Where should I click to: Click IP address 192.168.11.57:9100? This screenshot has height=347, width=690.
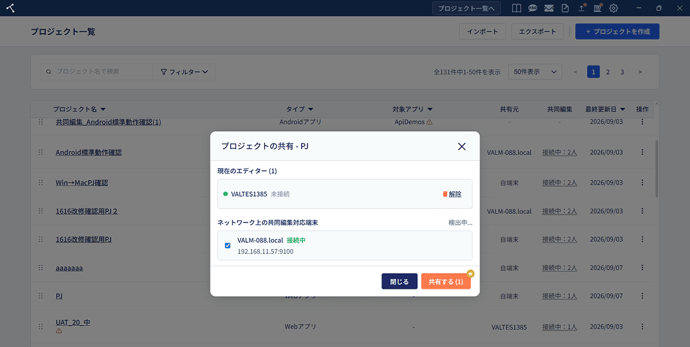265,252
